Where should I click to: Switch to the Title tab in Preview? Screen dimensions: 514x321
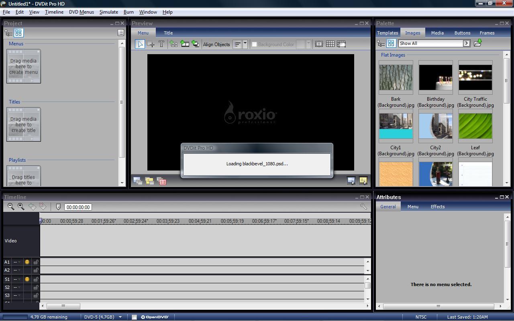(x=168, y=33)
